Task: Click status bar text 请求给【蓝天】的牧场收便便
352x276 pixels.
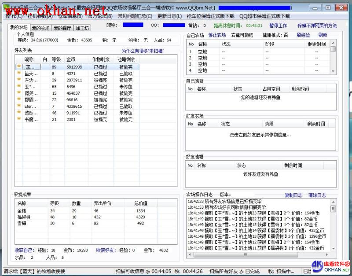Action: pyautogui.click(x=35, y=271)
